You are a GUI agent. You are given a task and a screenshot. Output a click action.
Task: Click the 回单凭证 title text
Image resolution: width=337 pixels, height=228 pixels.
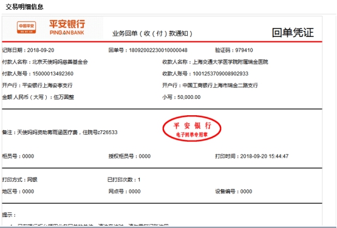click(x=293, y=33)
